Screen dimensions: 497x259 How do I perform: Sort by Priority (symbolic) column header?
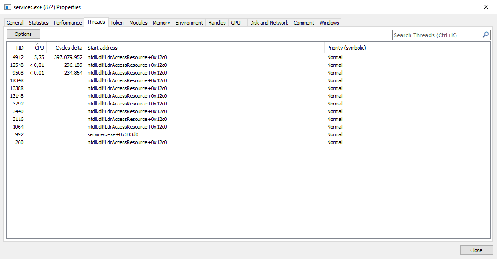[346, 48]
